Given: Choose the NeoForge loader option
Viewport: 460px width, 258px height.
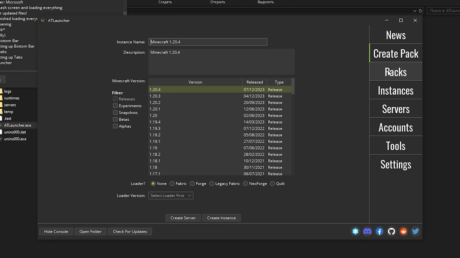Looking at the screenshot, I should point(245,184).
